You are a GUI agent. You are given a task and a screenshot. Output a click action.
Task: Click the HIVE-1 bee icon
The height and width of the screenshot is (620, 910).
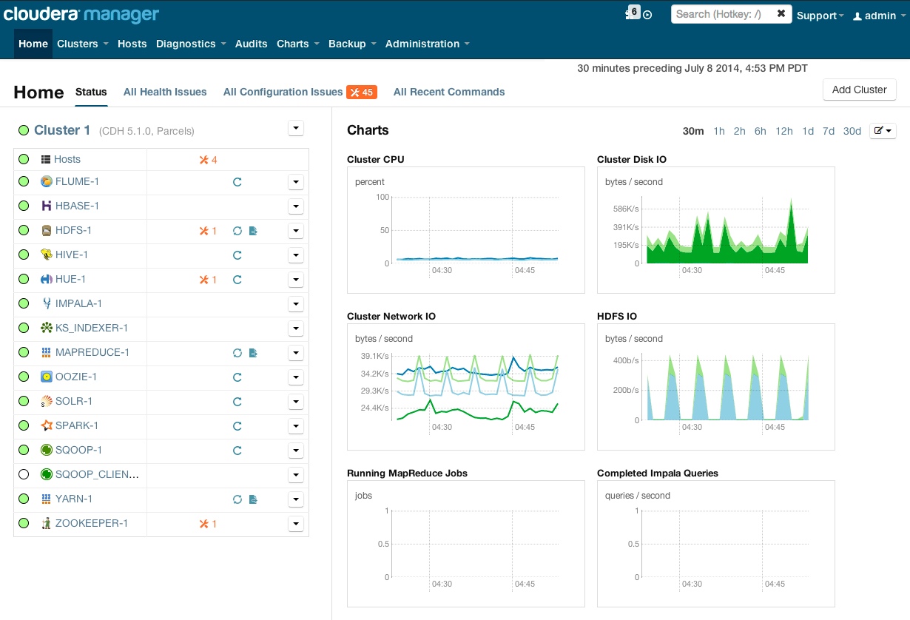(46, 255)
